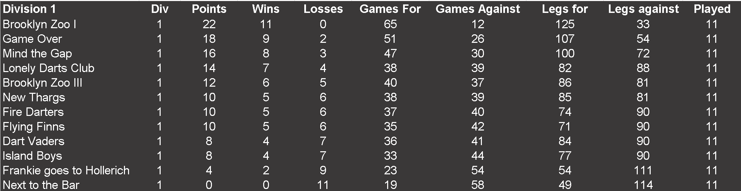The image size is (741, 191).
Task: Select the Legs for column header
Action: point(565,9)
